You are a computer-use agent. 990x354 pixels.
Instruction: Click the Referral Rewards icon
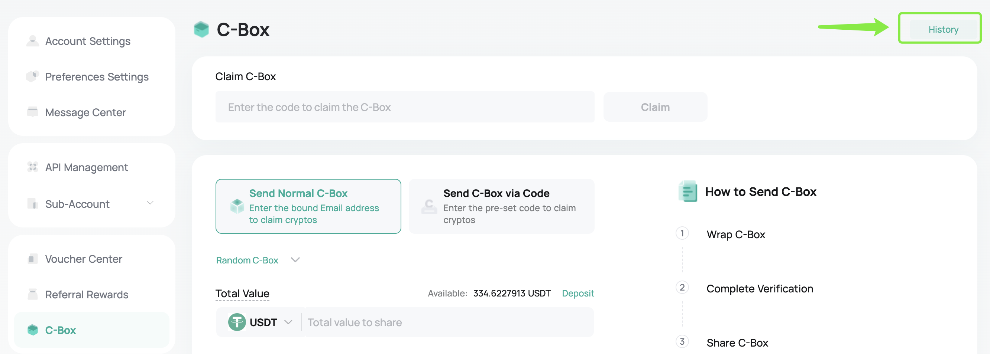[x=33, y=295]
